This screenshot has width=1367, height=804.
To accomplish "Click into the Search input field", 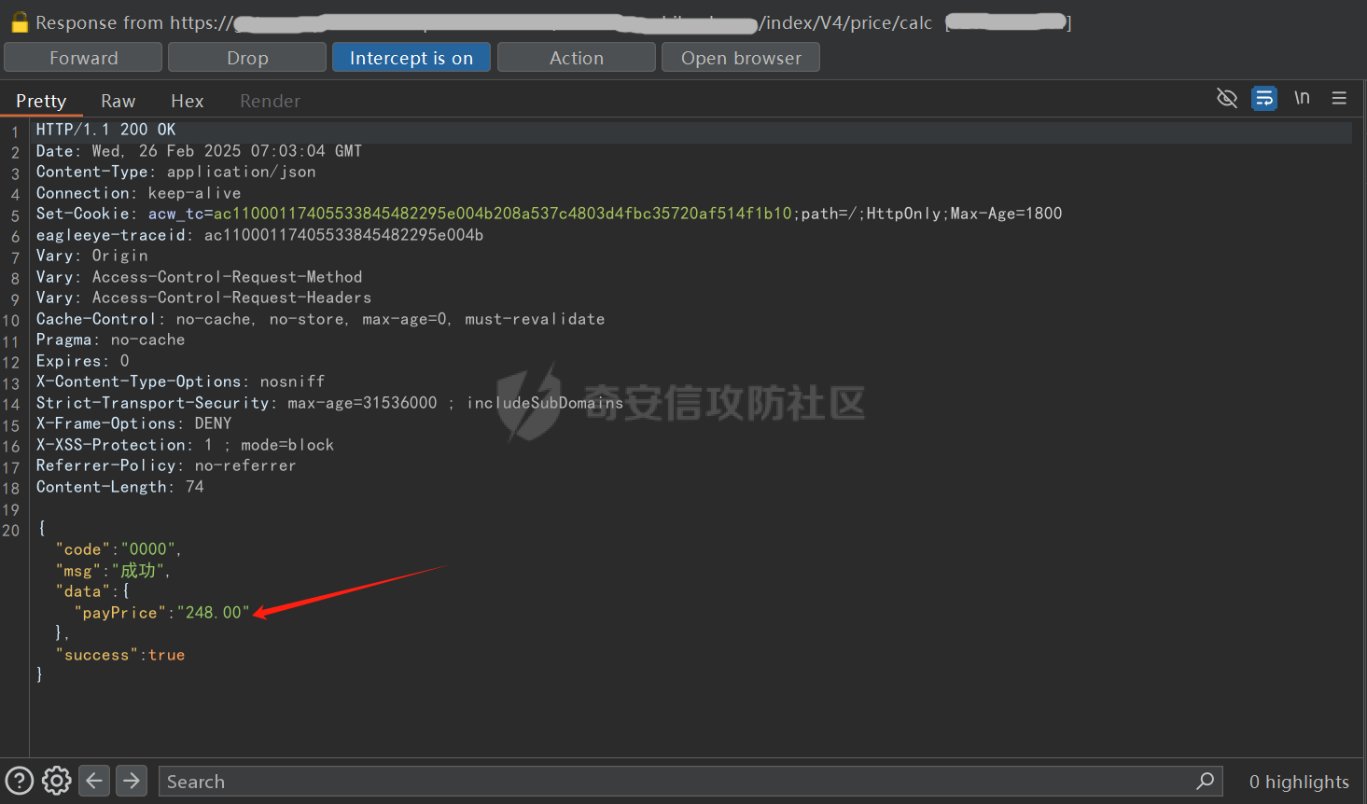I will click(672, 782).
